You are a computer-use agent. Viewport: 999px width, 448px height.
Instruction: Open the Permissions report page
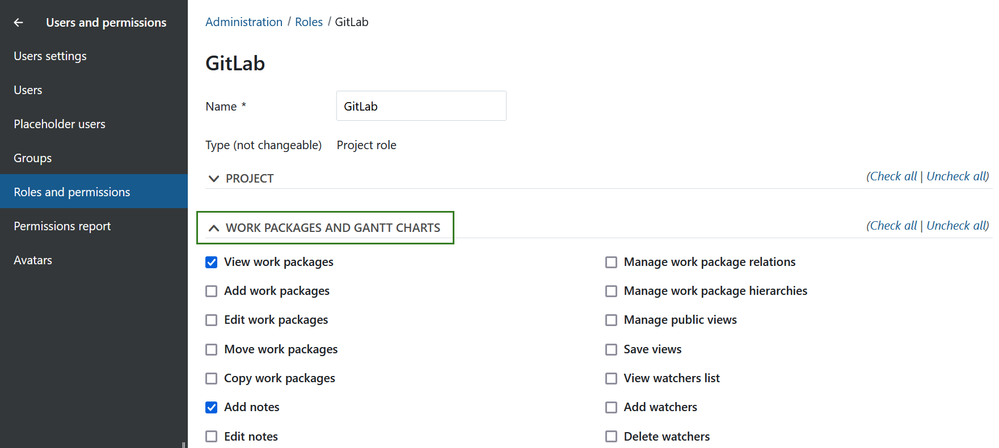click(x=62, y=226)
